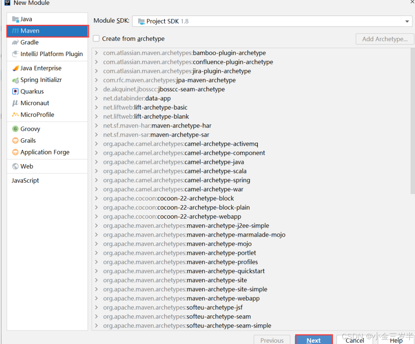Click the Maven 'm' icon
Viewport: 415px width, 344px height.
click(x=15, y=31)
